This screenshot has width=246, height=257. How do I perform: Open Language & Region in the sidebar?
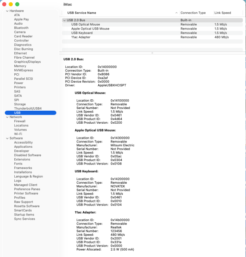click(28, 177)
